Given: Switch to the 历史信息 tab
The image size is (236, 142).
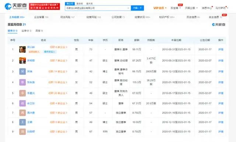Looking at the screenshot, I should [193, 17].
